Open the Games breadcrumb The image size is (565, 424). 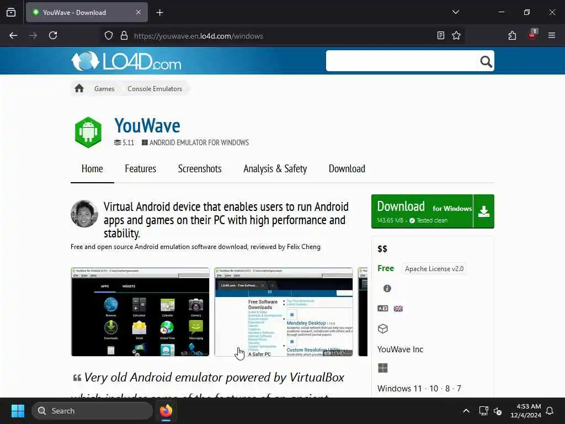104,89
